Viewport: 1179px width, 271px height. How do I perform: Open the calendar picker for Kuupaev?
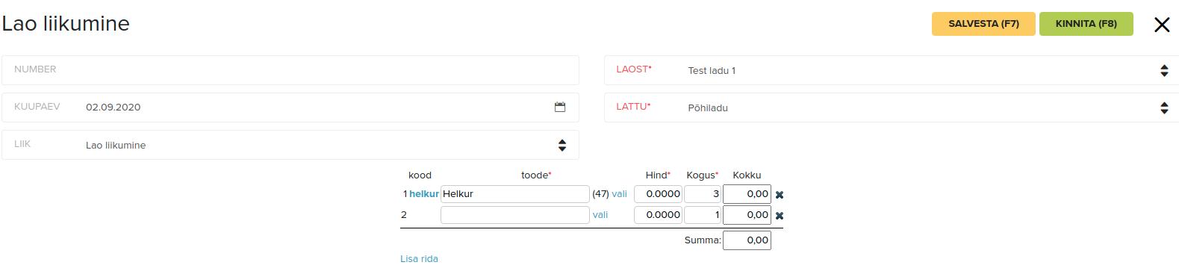(560, 107)
